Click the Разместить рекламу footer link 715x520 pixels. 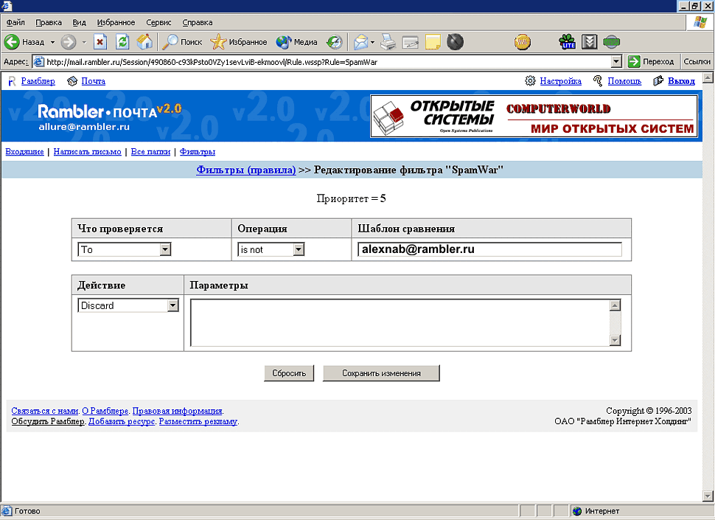[x=198, y=421]
